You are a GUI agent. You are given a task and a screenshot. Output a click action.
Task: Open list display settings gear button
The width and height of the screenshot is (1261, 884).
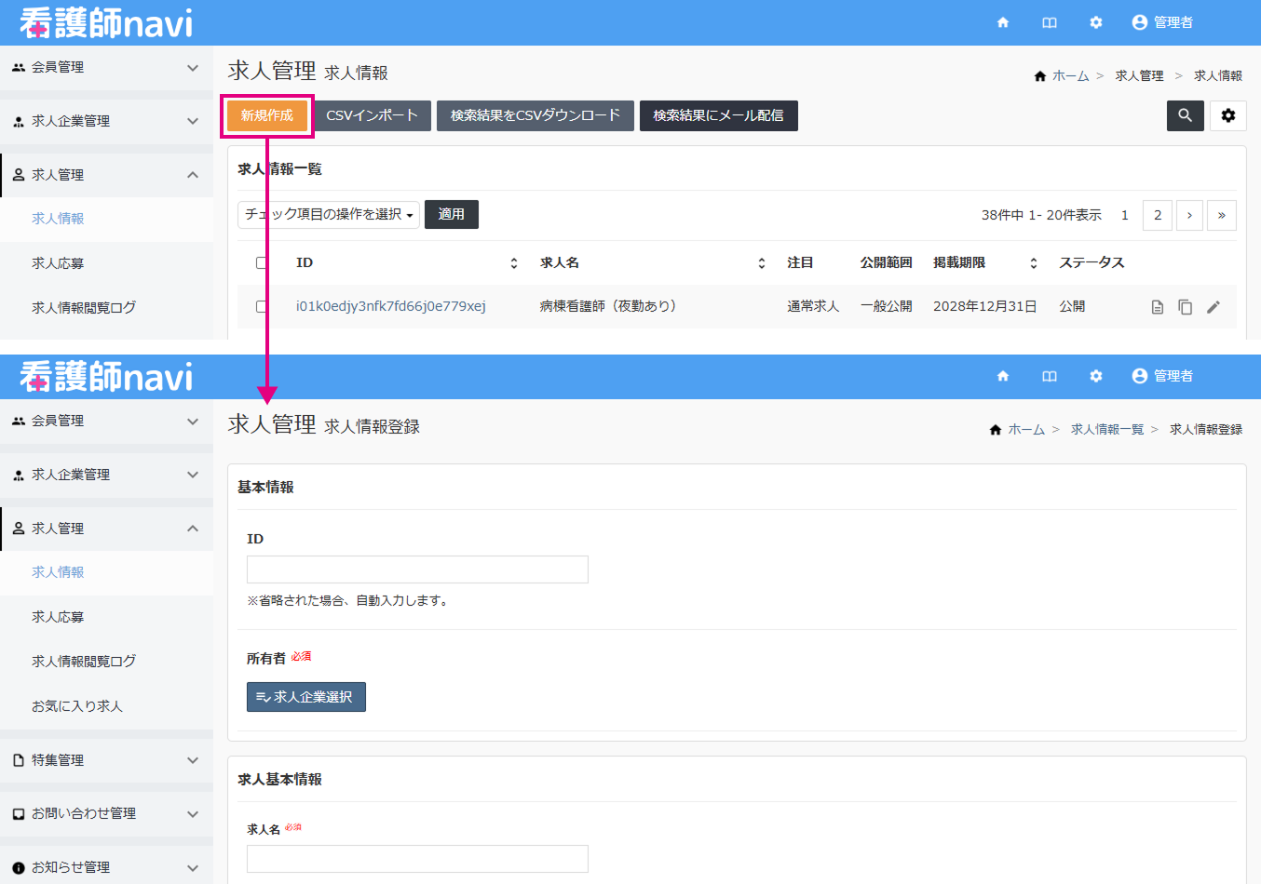point(1228,115)
